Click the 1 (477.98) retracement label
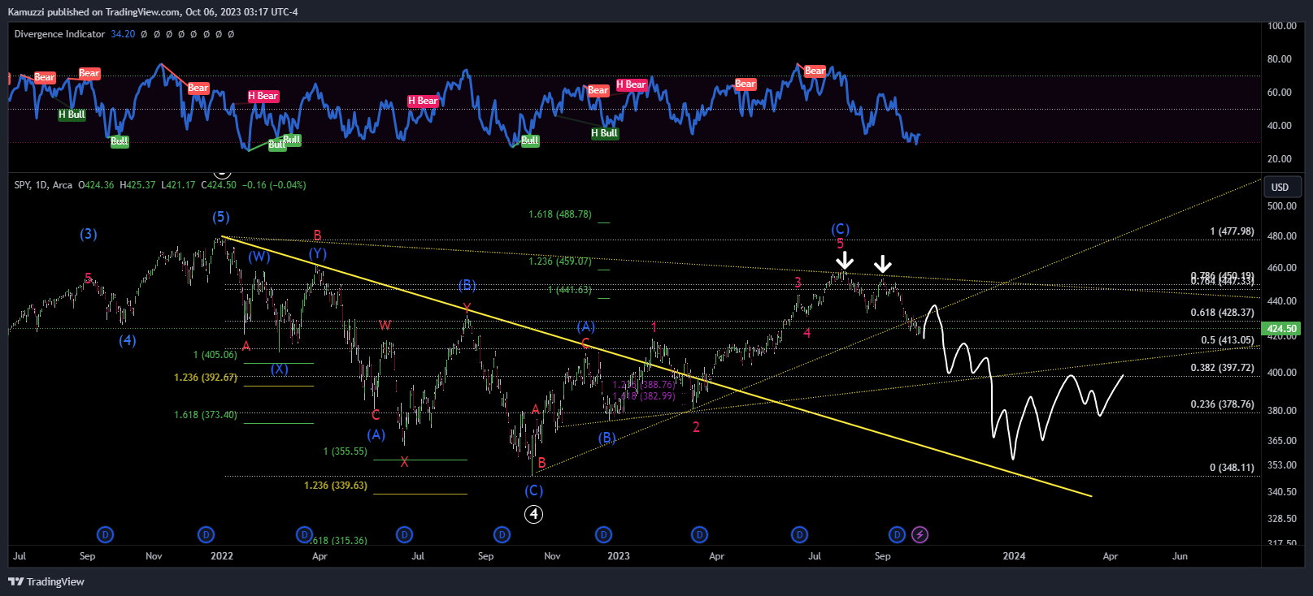The width and height of the screenshot is (1313, 596). coord(1232,231)
